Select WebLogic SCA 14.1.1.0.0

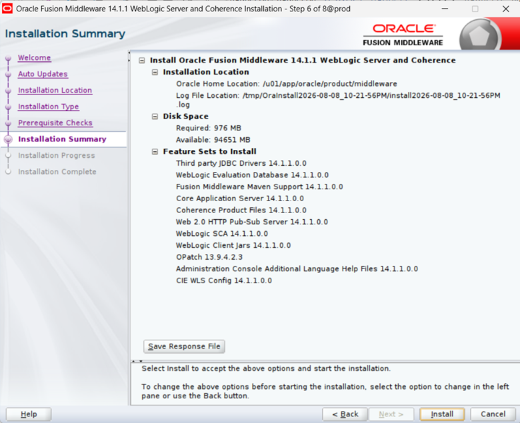[222, 234]
